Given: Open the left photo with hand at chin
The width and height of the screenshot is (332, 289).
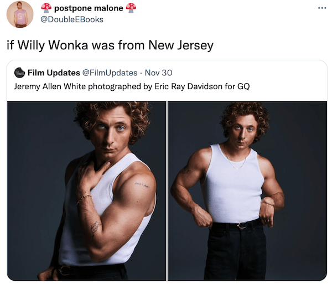Looking at the screenshot, I should tap(87, 191).
